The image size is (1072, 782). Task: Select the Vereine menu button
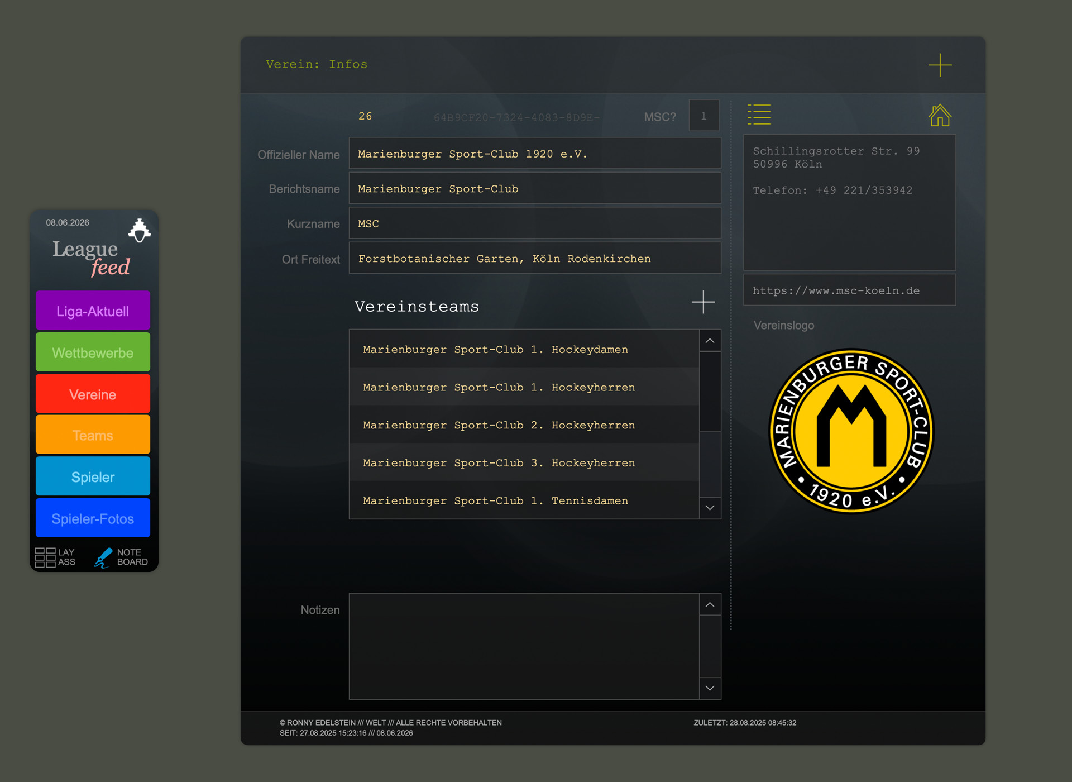coord(93,394)
